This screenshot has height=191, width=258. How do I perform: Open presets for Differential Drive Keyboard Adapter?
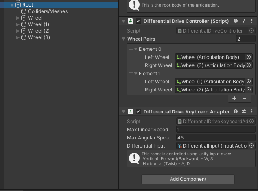coord(244,111)
